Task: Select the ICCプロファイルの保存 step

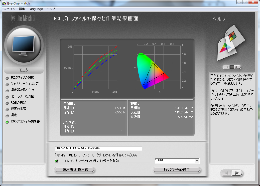Action: [x=25, y=121]
